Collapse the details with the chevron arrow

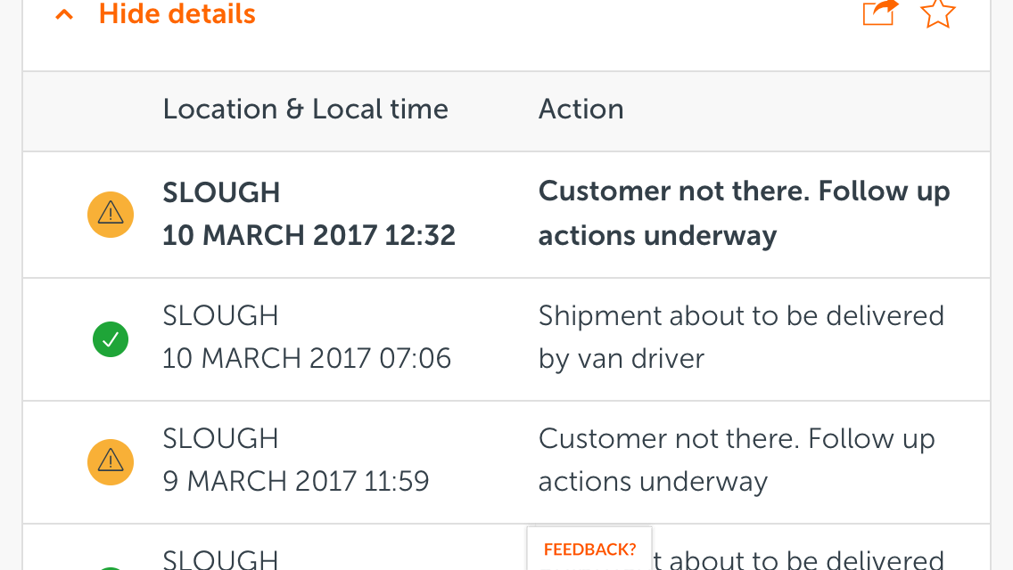pos(64,14)
